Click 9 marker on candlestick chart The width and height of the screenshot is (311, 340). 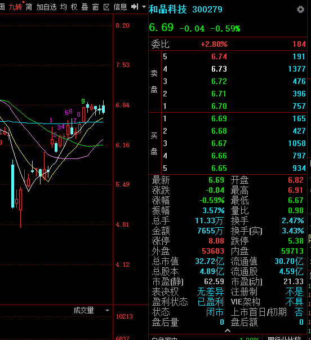coord(83,101)
